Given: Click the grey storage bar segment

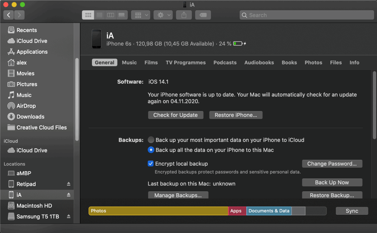Looking at the screenshot, I should click(x=298, y=211).
